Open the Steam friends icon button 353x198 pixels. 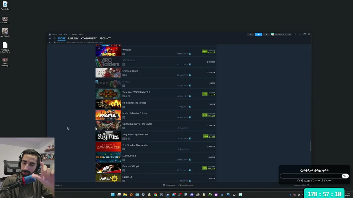[251, 34]
